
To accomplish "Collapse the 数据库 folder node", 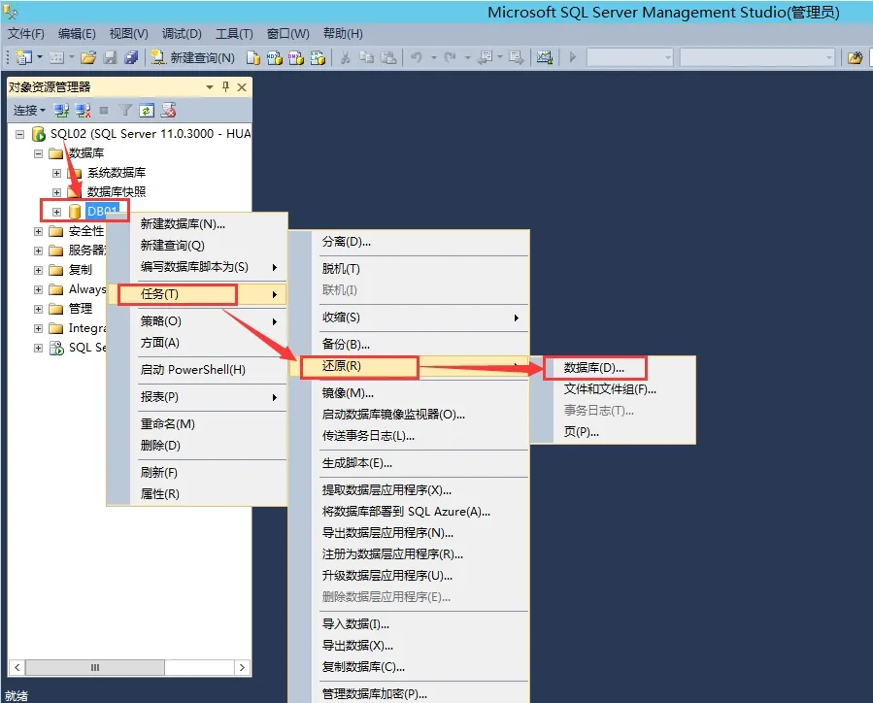I will [x=39, y=153].
